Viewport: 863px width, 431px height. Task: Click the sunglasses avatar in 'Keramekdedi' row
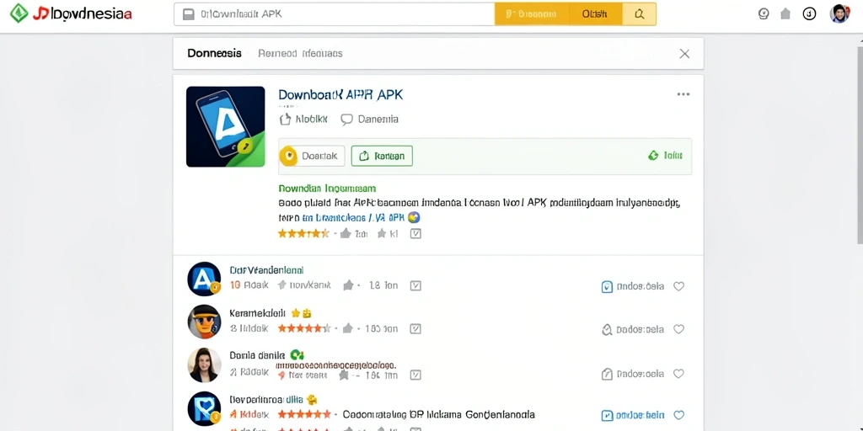[204, 322]
